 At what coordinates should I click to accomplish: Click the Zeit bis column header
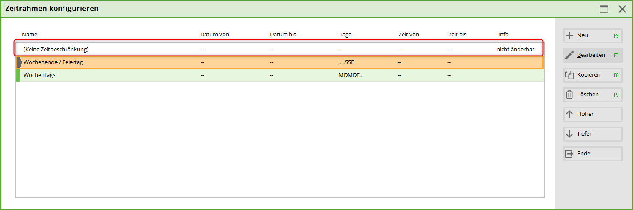coord(457,34)
